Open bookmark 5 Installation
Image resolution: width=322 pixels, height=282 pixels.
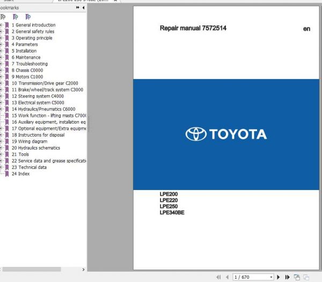click(24, 51)
